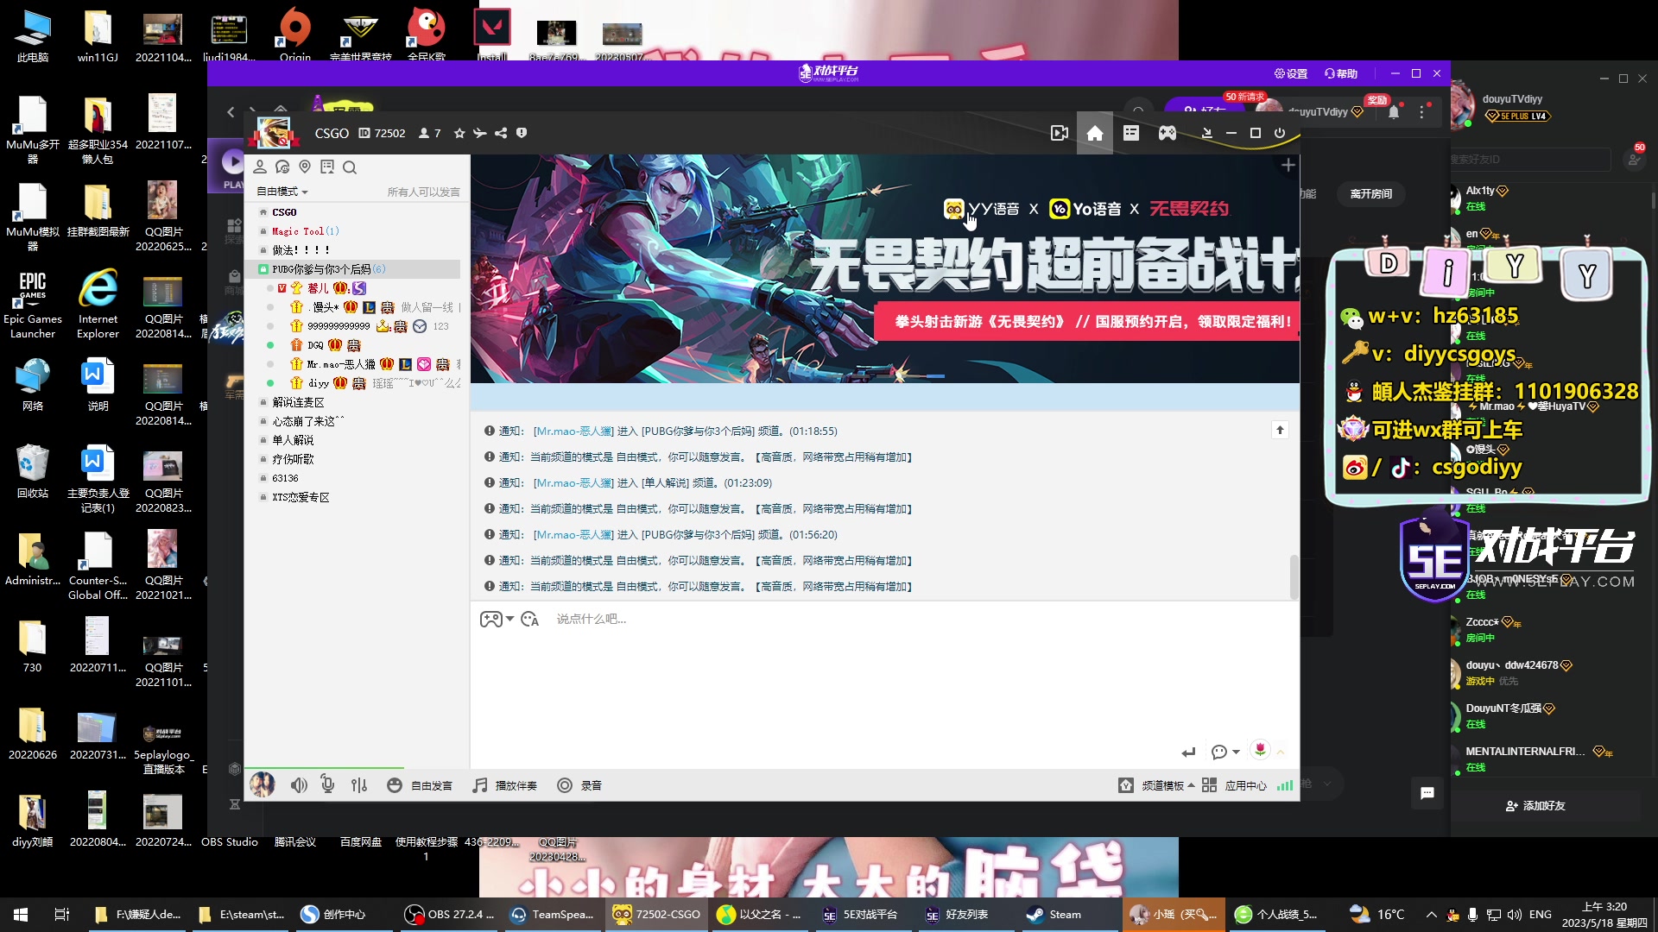Click the Mr.mao-恶人獵 link in first notice
1658x932 pixels.
pos(573,431)
